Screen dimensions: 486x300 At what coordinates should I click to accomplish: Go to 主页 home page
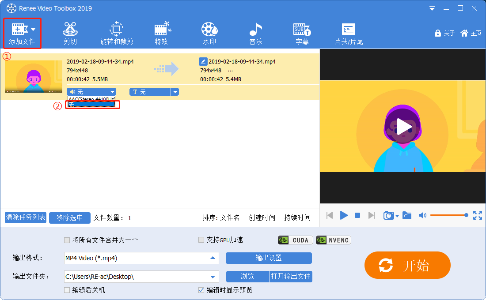(x=471, y=33)
